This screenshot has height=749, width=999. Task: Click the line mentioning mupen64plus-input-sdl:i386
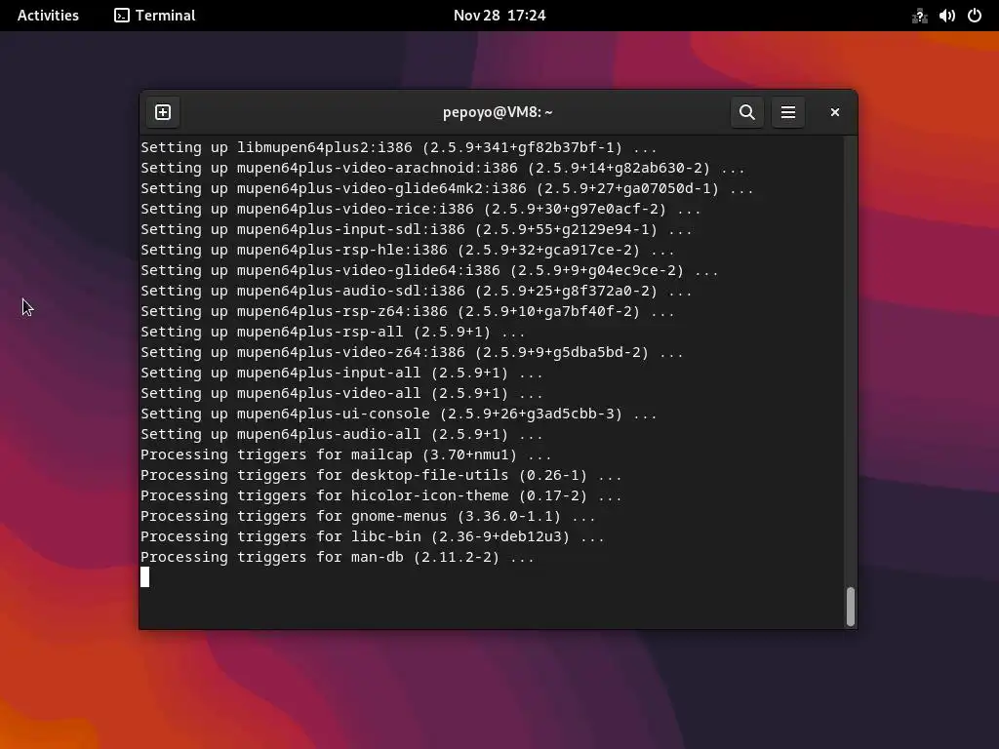(x=416, y=229)
